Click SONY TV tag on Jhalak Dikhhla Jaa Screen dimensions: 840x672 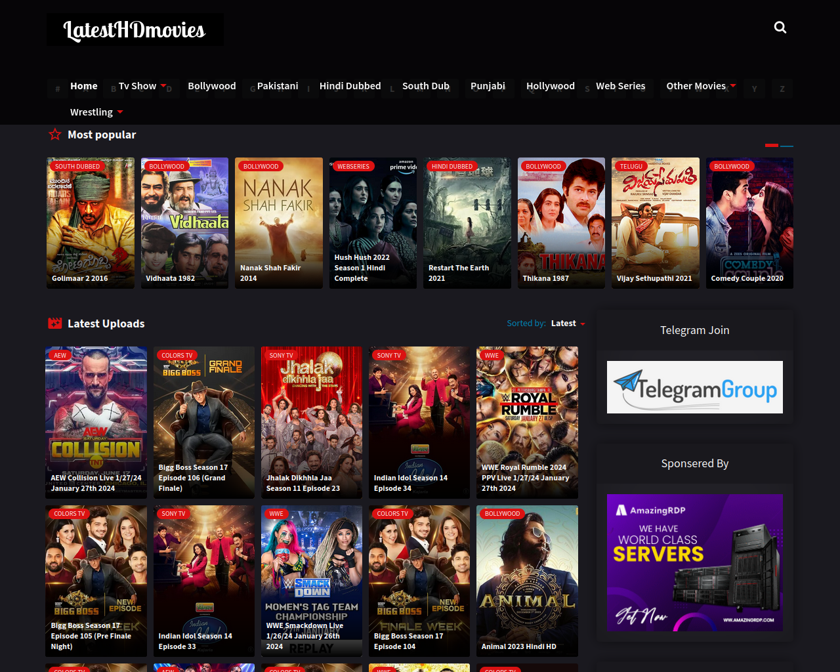coord(281,356)
